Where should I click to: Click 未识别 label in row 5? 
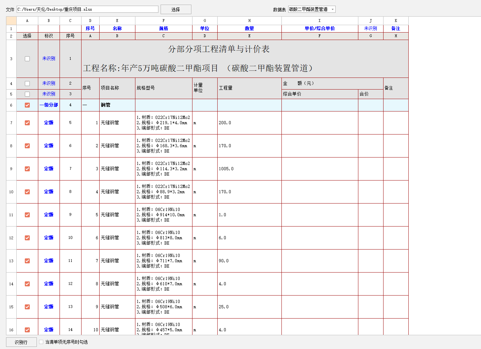49,94
